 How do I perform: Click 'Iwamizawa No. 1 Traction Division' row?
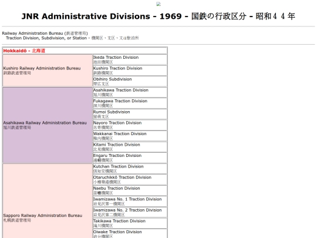coord(130,202)
